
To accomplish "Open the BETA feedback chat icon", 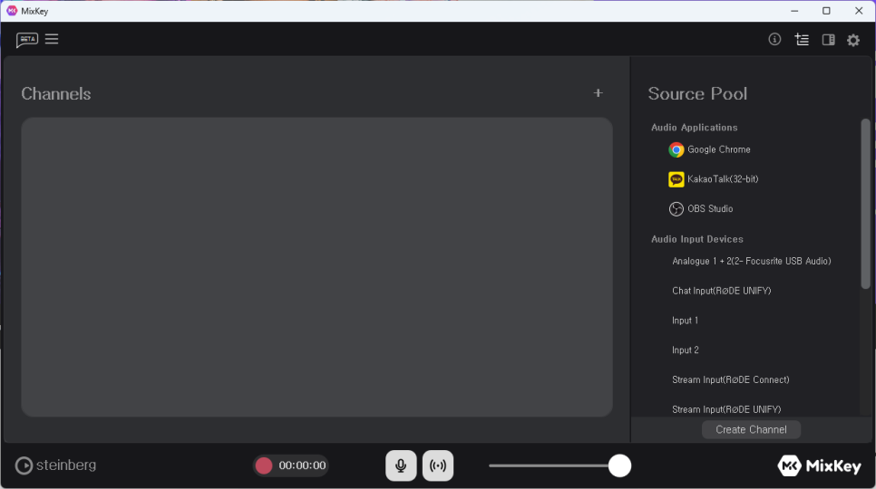I will 27,40.
